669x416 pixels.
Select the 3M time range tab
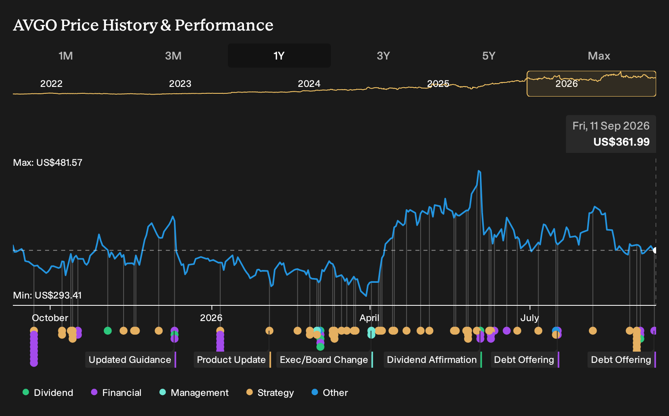coord(173,56)
